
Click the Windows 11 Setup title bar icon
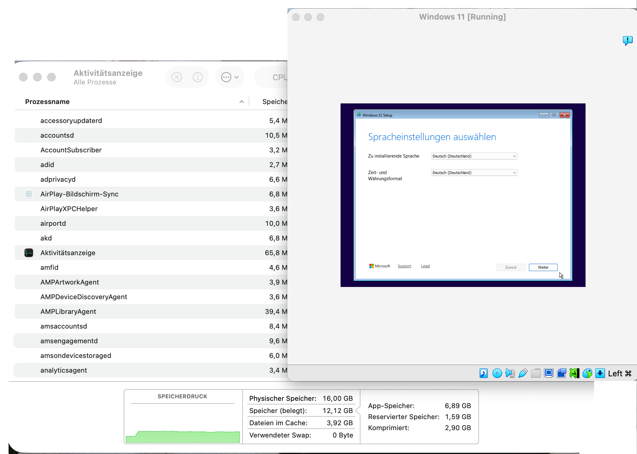click(x=359, y=115)
